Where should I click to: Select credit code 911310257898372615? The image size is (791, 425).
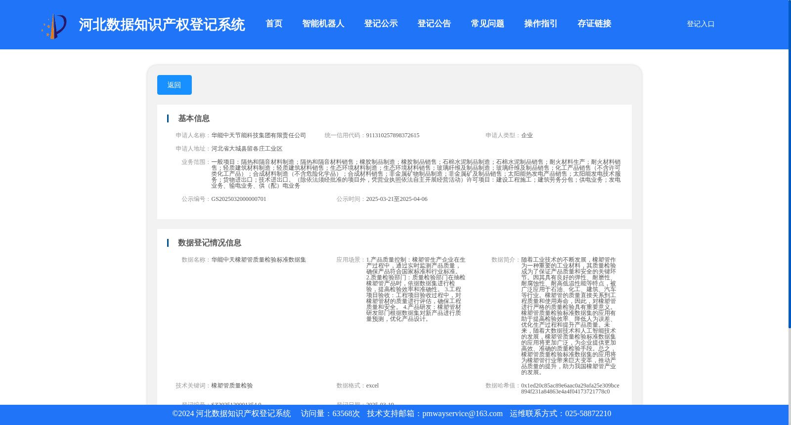(x=393, y=135)
